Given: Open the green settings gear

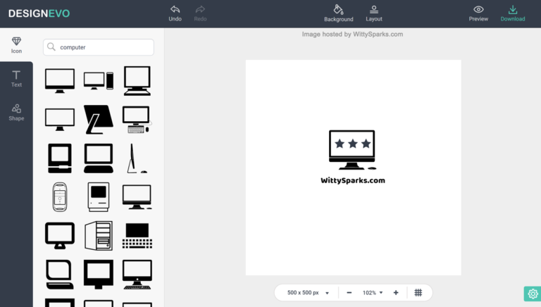Looking at the screenshot, I should point(533,294).
